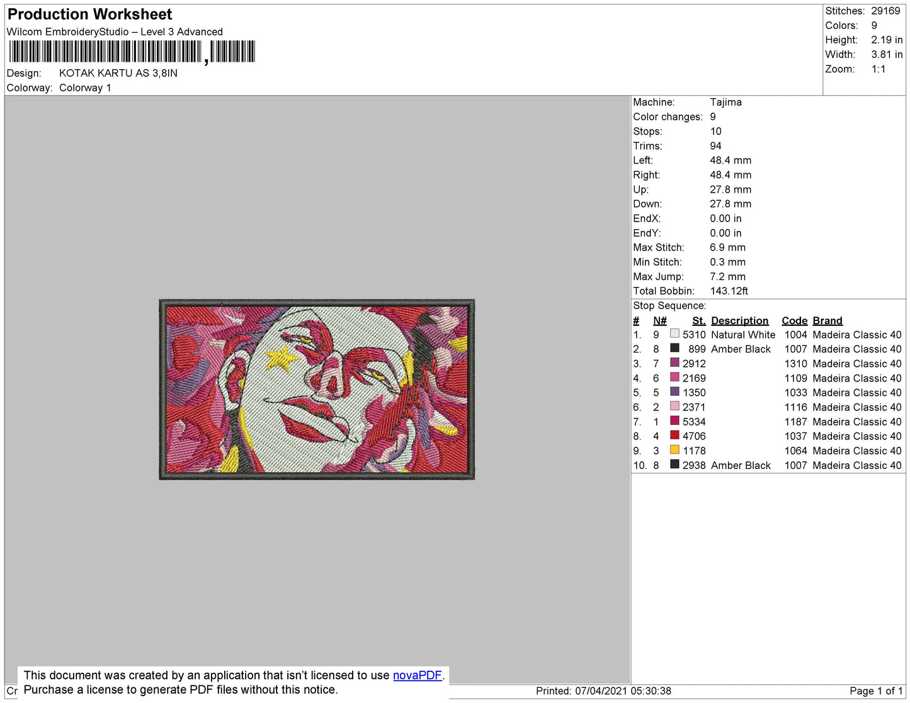Image resolution: width=910 pixels, height=703 pixels.
Task: Click the Amber Black swatch in row 2
Action: click(x=674, y=348)
